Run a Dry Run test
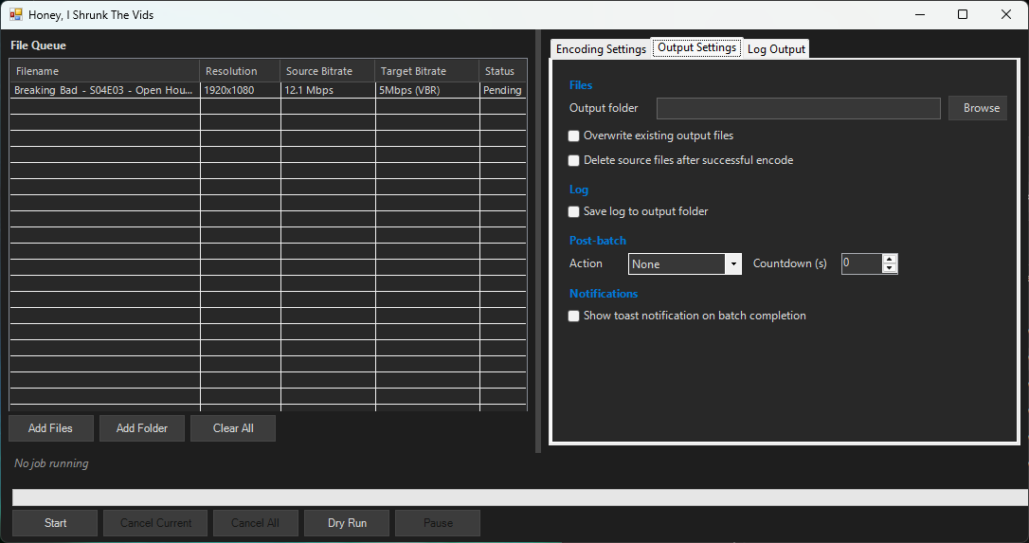 (347, 523)
